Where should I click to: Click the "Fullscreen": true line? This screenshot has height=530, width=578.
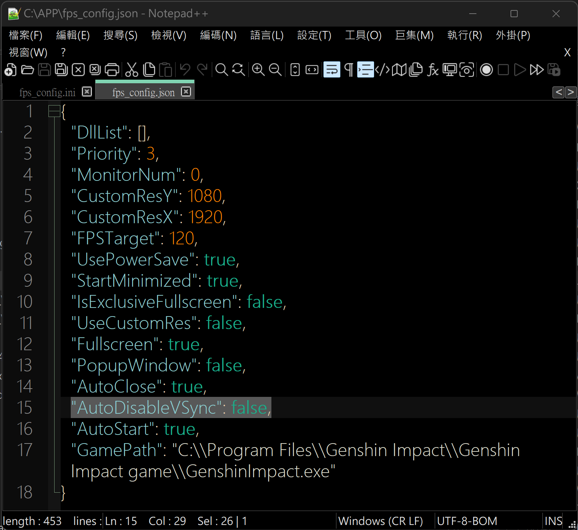[x=137, y=344]
